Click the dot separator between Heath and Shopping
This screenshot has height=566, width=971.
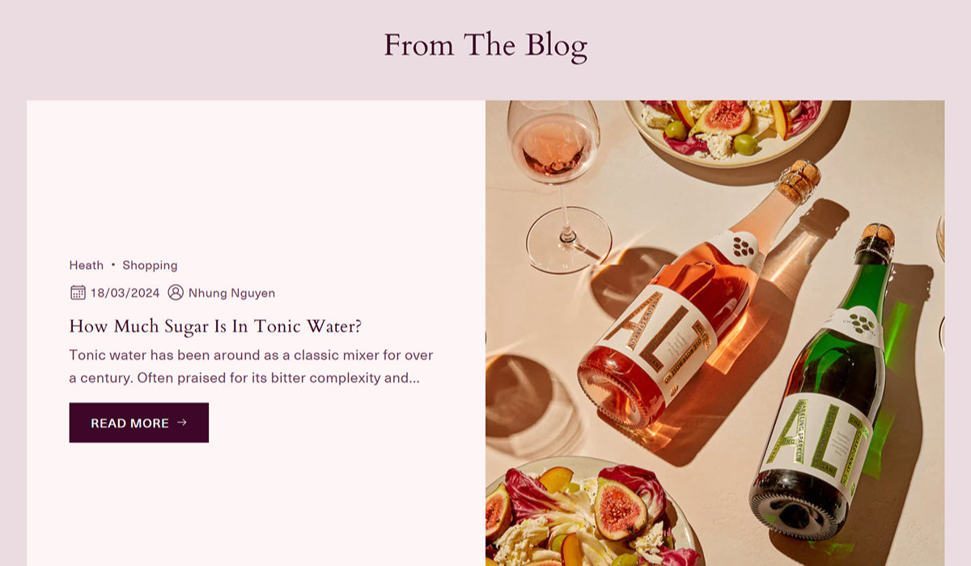coord(113,265)
